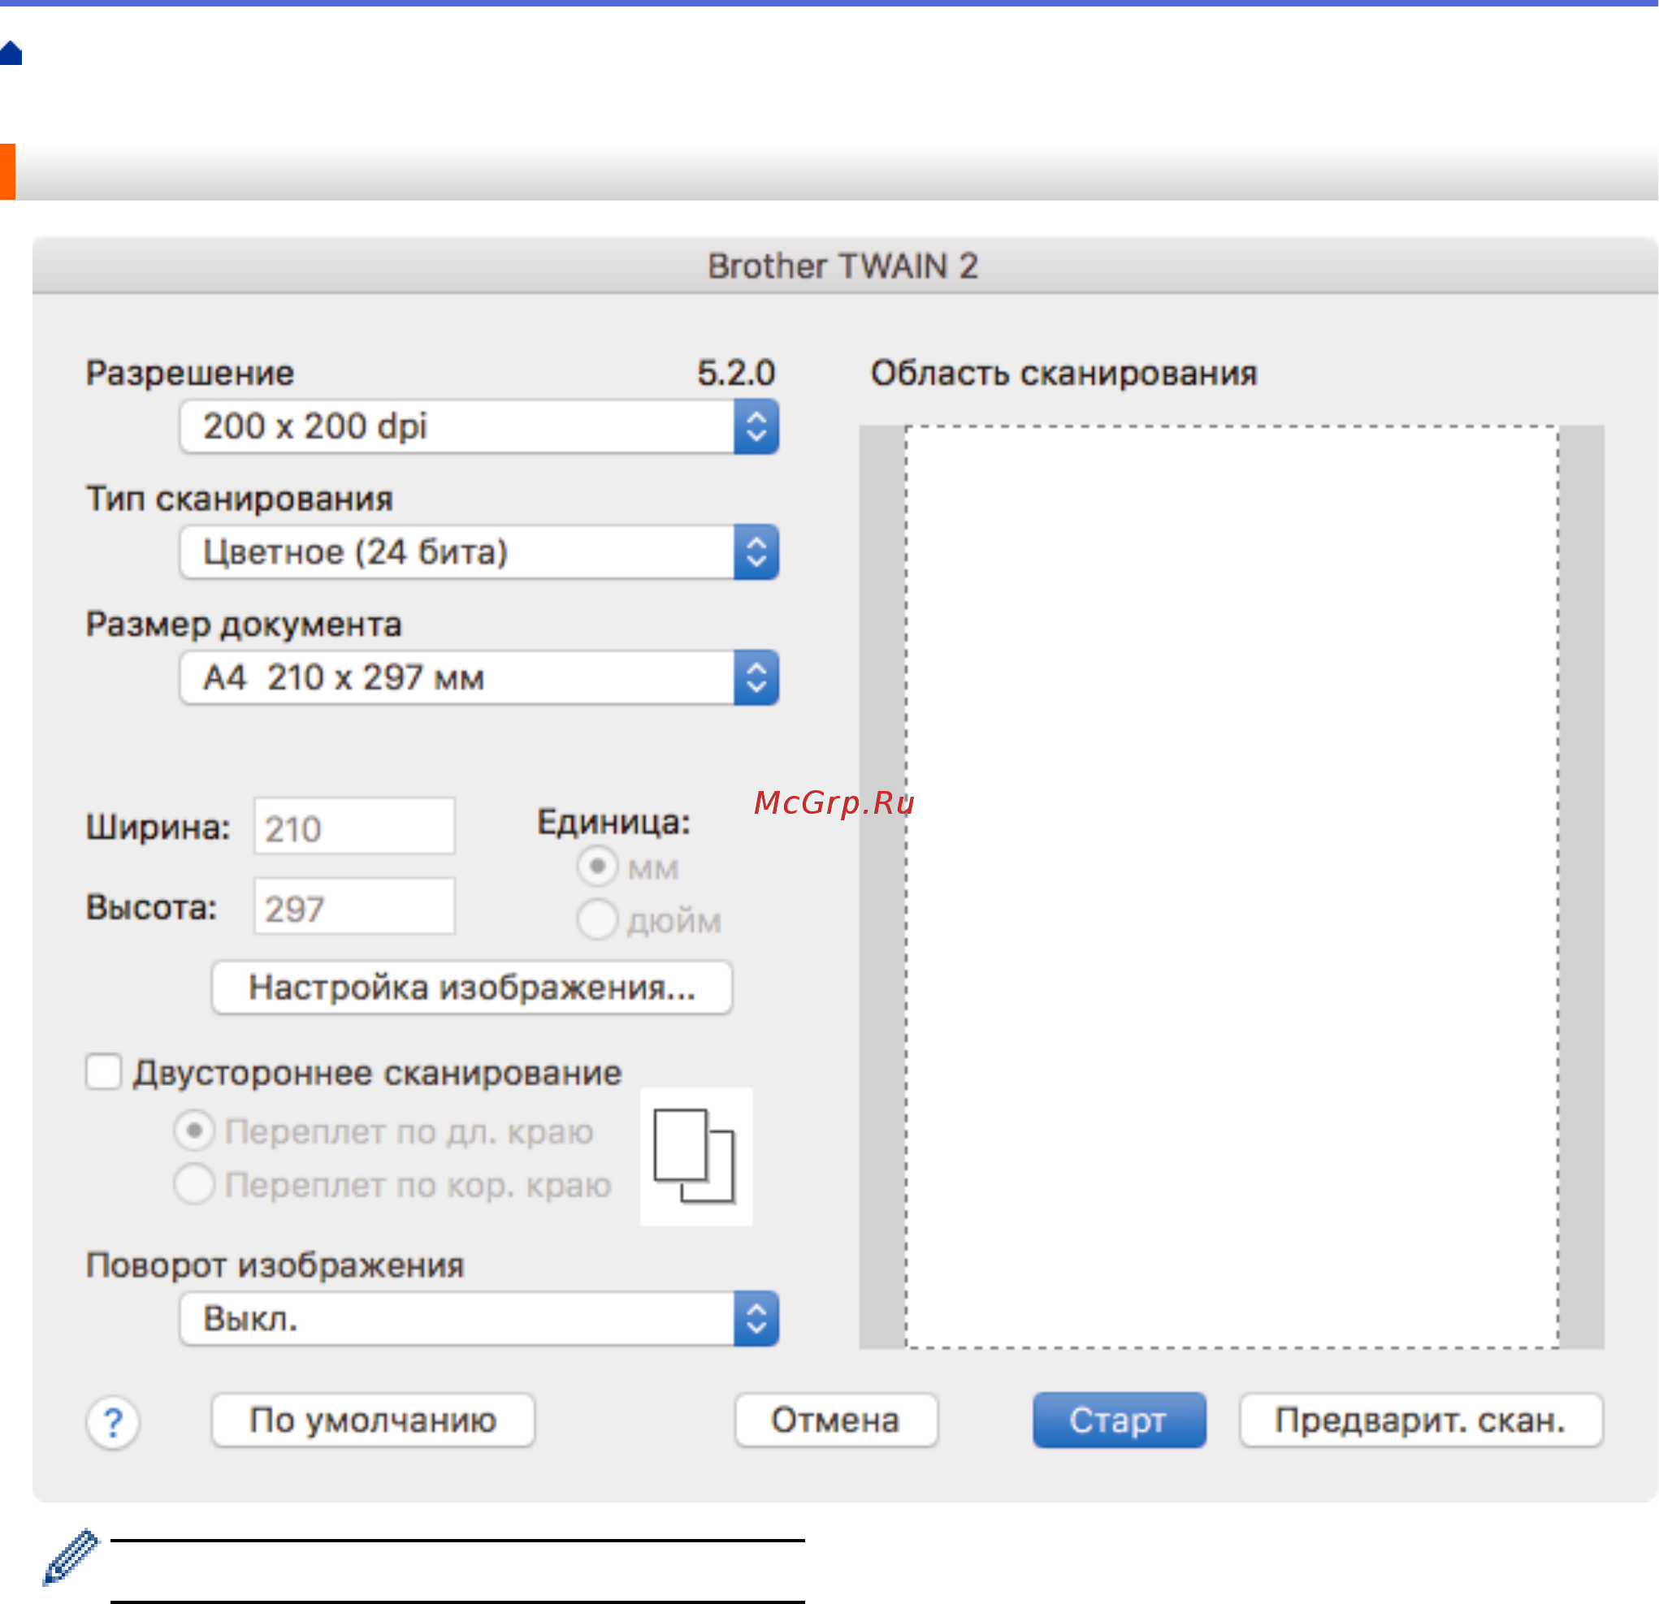
Task: Choose Переплет по дл. краю option
Action: coord(194,1131)
